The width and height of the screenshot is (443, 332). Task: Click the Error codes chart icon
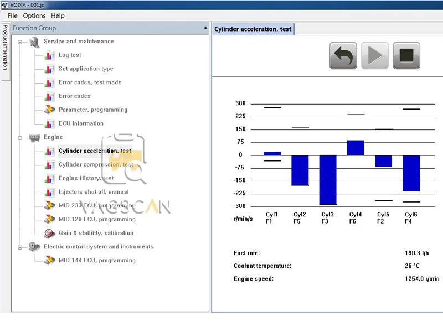point(49,96)
